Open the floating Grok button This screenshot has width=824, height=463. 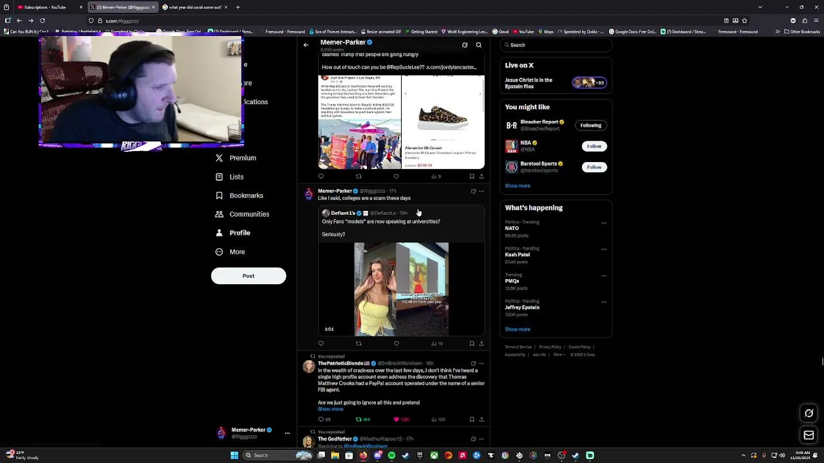tap(809, 413)
